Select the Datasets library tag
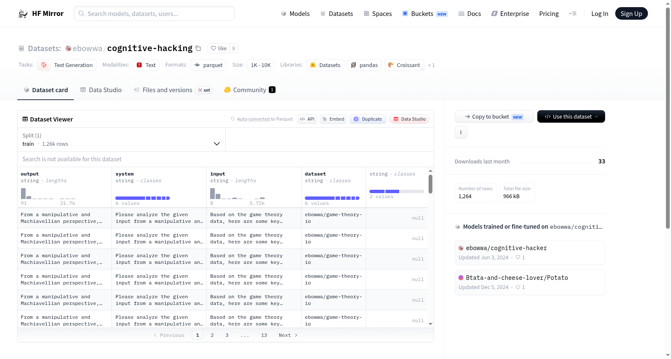Viewport: 671px width, 359px height. coord(325,65)
